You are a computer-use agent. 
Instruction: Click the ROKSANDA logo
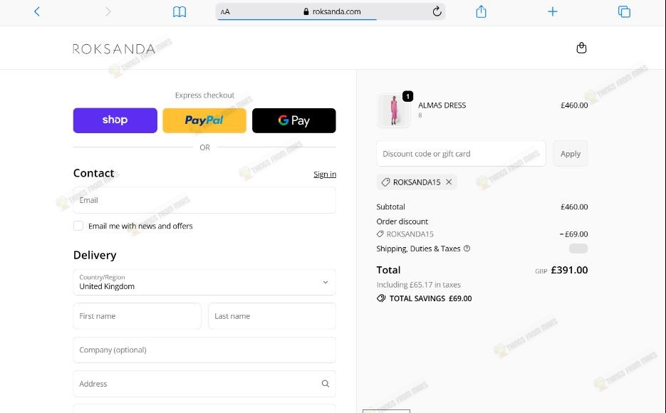coord(114,49)
